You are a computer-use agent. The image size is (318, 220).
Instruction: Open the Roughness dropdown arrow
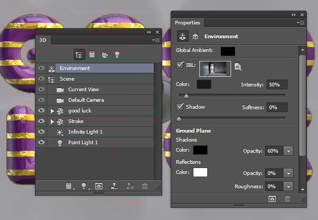(288, 187)
